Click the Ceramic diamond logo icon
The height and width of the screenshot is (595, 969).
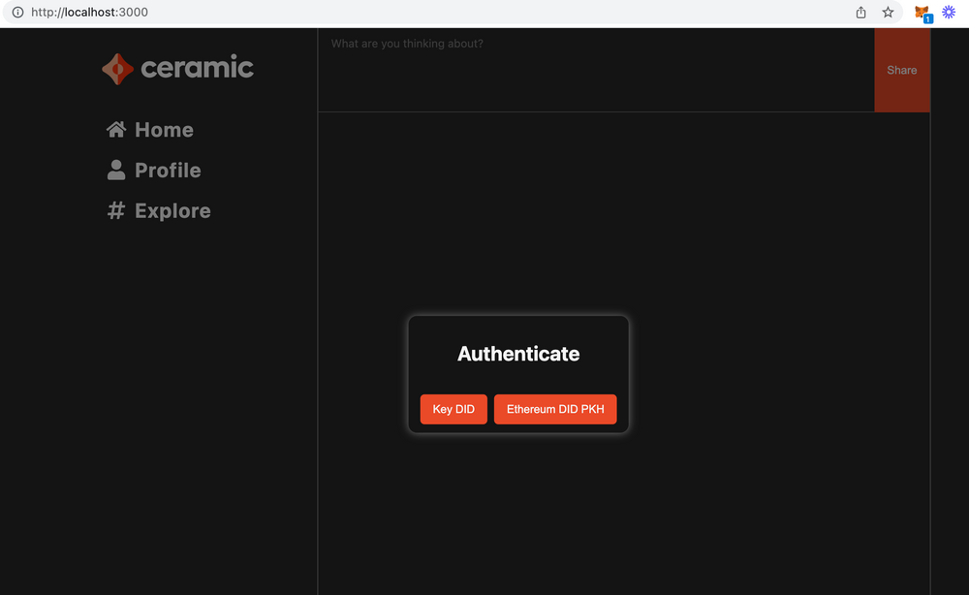point(116,68)
